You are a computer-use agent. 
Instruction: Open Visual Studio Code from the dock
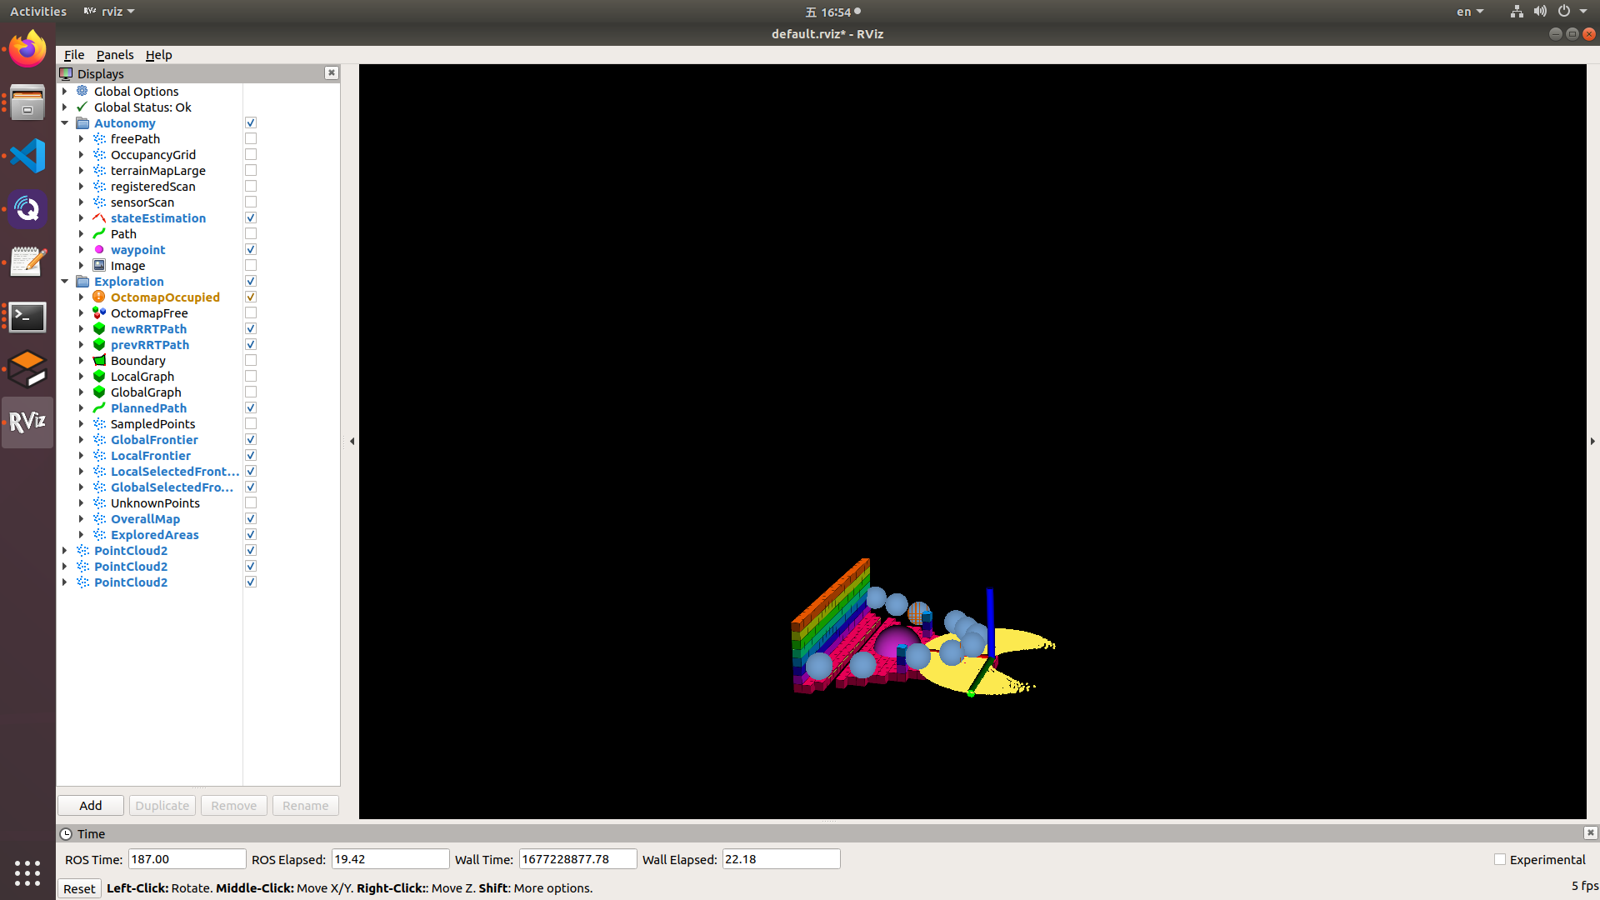27,157
